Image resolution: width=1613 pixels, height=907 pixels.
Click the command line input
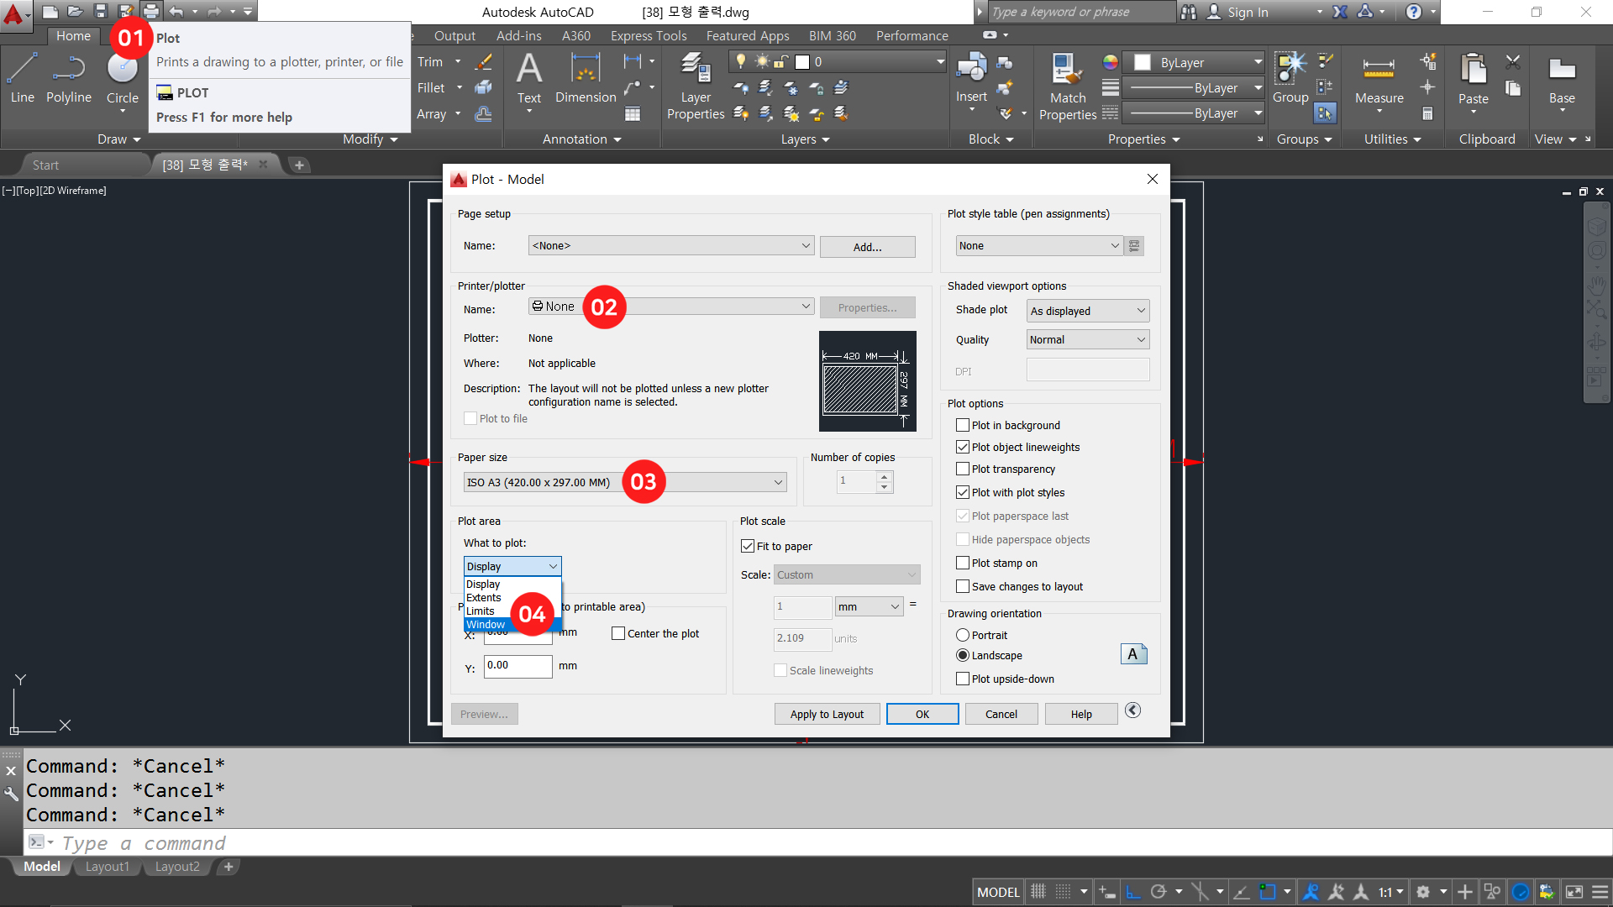click(832, 842)
